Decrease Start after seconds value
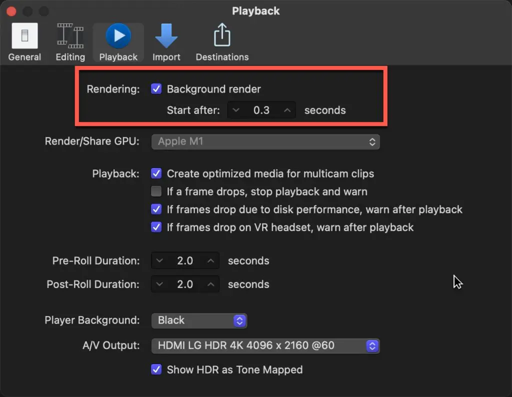Image resolution: width=512 pixels, height=397 pixels. point(236,110)
